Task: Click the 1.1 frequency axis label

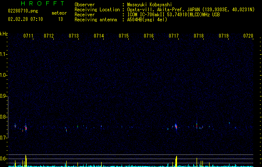Action: pyautogui.click(x=4, y=54)
